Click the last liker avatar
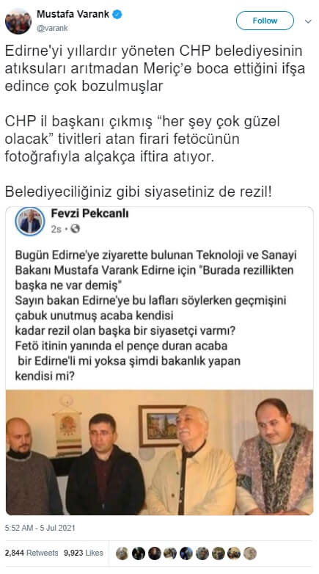Image resolution: width=319 pixels, height=574 pixels. [x=250, y=553]
